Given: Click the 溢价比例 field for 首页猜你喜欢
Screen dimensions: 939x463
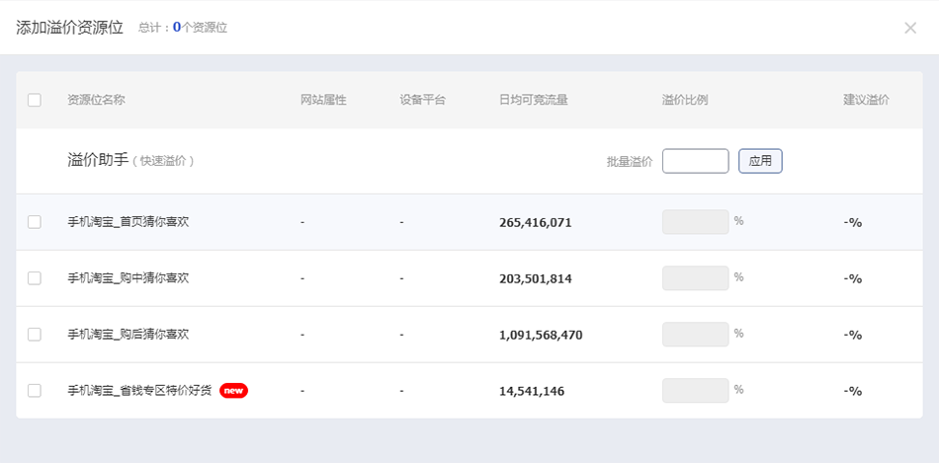Looking at the screenshot, I should point(695,222).
